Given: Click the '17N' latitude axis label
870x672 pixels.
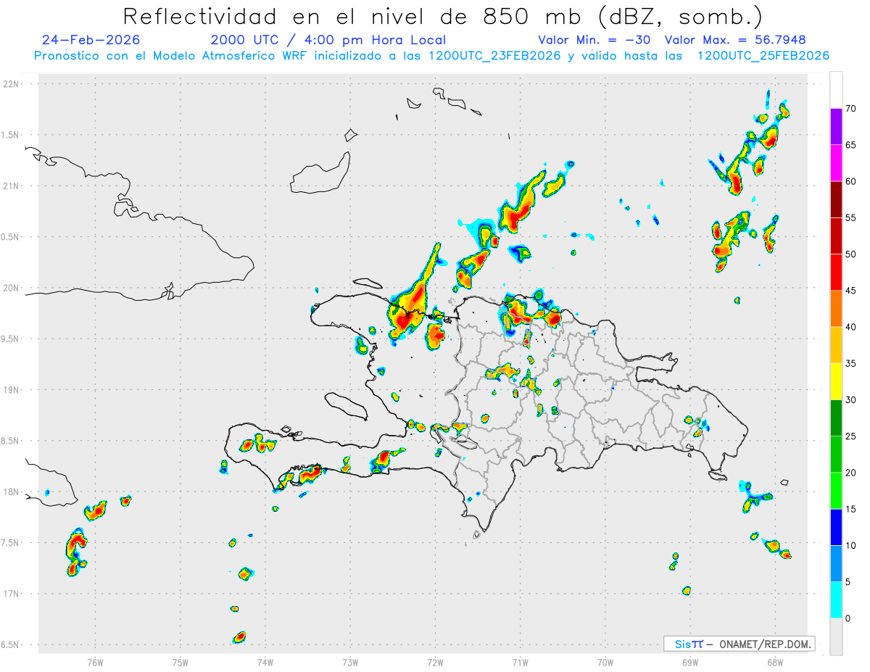Looking at the screenshot, I should tap(12, 594).
